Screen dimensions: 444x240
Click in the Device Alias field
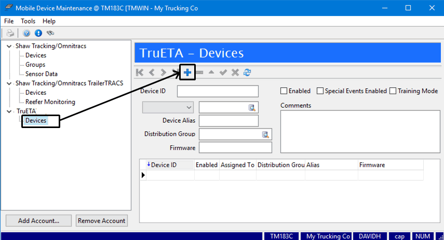[228, 121]
